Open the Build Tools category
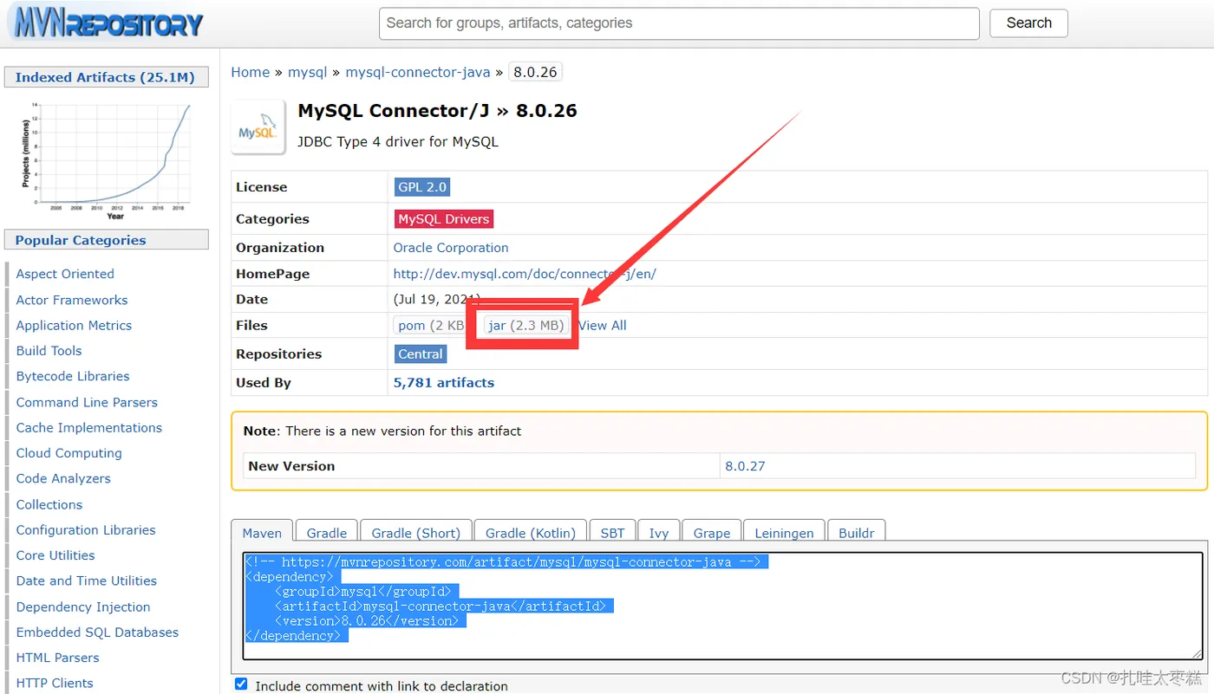The image size is (1214, 694). 49,350
